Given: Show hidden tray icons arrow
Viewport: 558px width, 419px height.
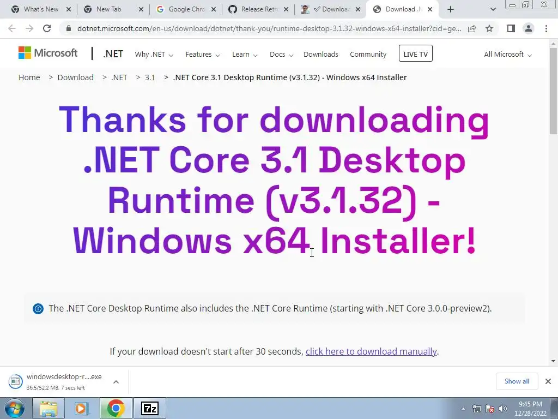Looking at the screenshot, I should 463,409.
